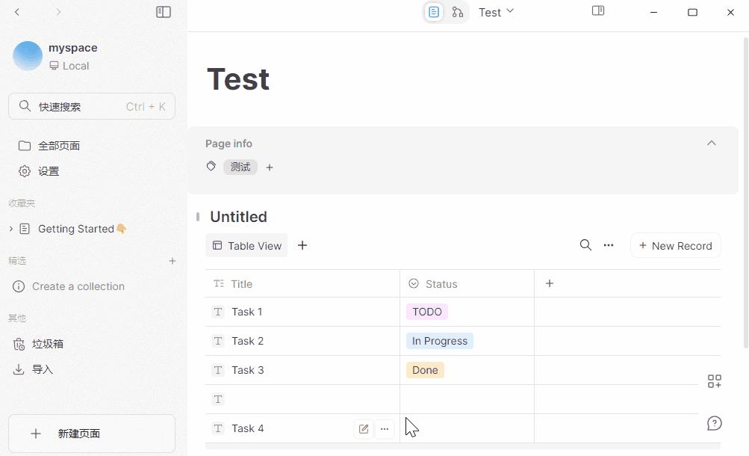Open Task 4 row more options
The image size is (749, 456).
point(385,428)
